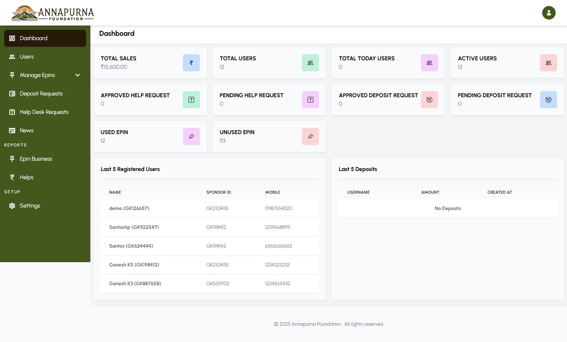This screenshot has width=567, height=342.
Task: Click the green users icon on Total Users card
Action: (x=310, y=63)
